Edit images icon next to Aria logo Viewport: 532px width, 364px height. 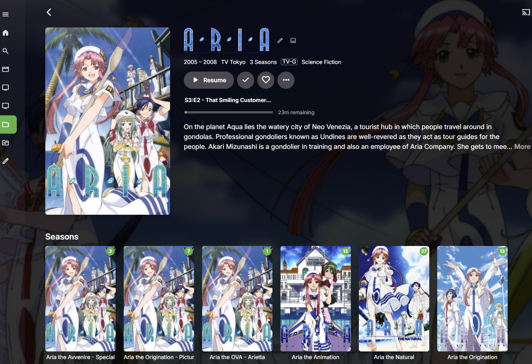point(293,40)
